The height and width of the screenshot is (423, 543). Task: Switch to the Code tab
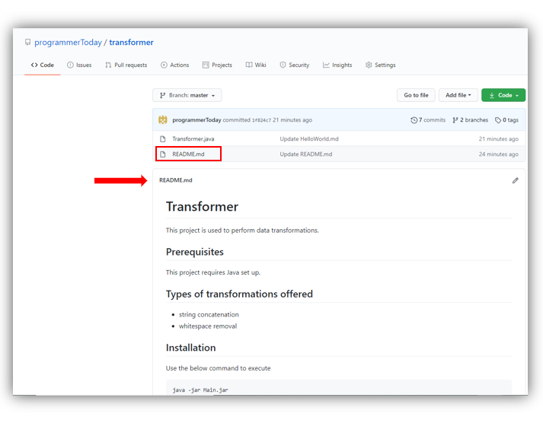click(x=42, y=65)
